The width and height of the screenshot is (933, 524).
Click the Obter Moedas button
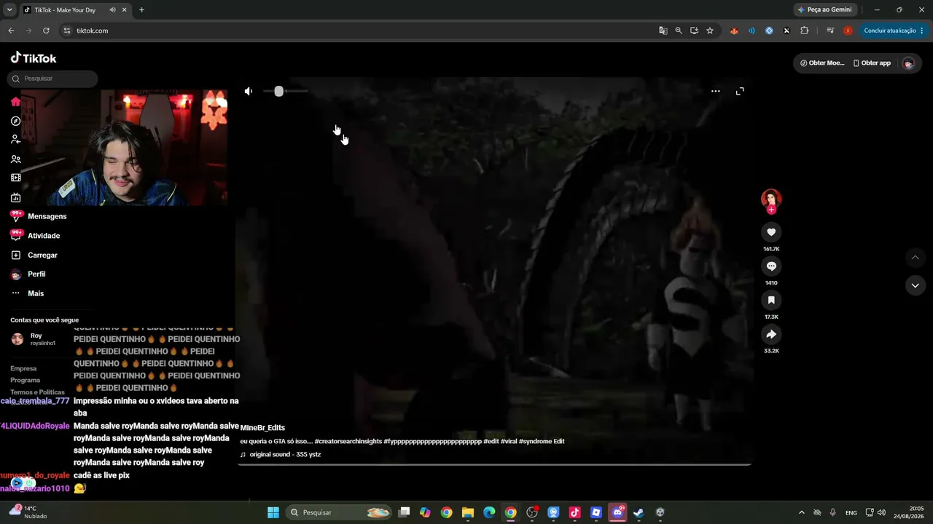pos(821,63)
